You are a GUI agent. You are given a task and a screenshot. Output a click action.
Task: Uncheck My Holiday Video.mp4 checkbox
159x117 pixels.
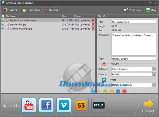(x=3, y=20)
